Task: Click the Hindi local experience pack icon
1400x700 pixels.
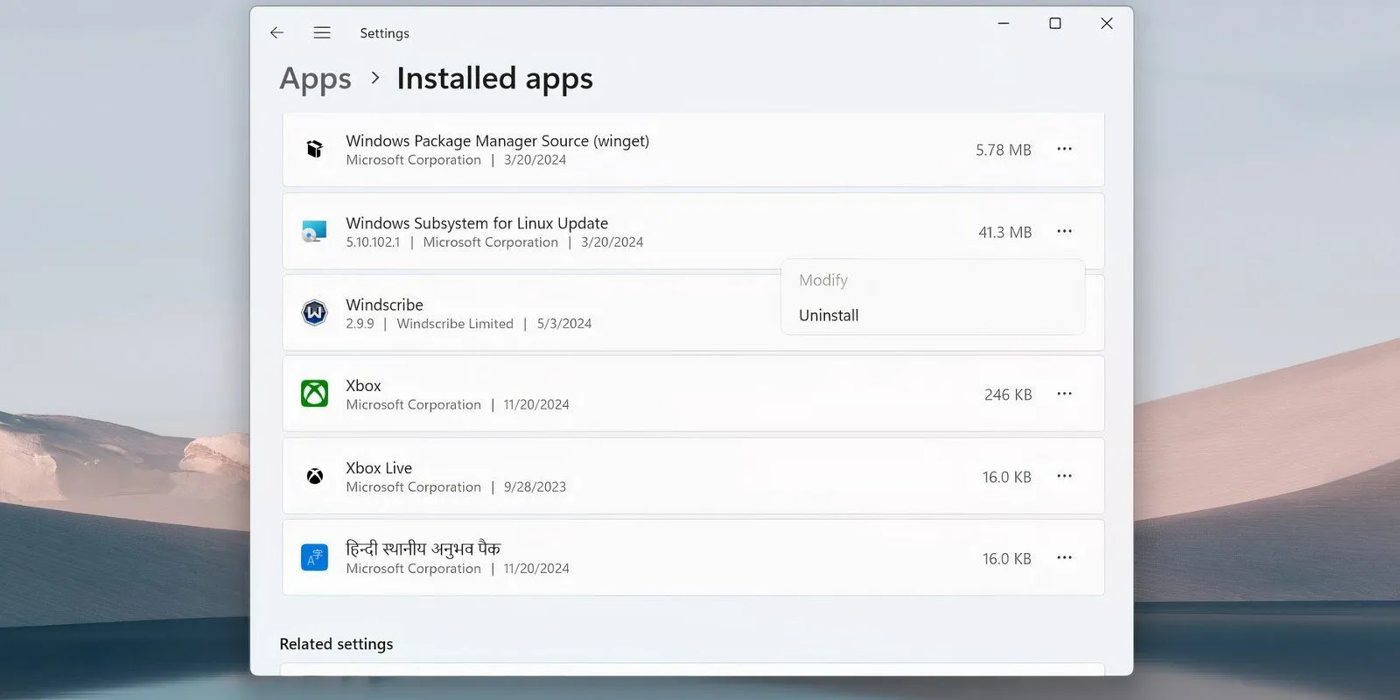Action: coord(315,557)
